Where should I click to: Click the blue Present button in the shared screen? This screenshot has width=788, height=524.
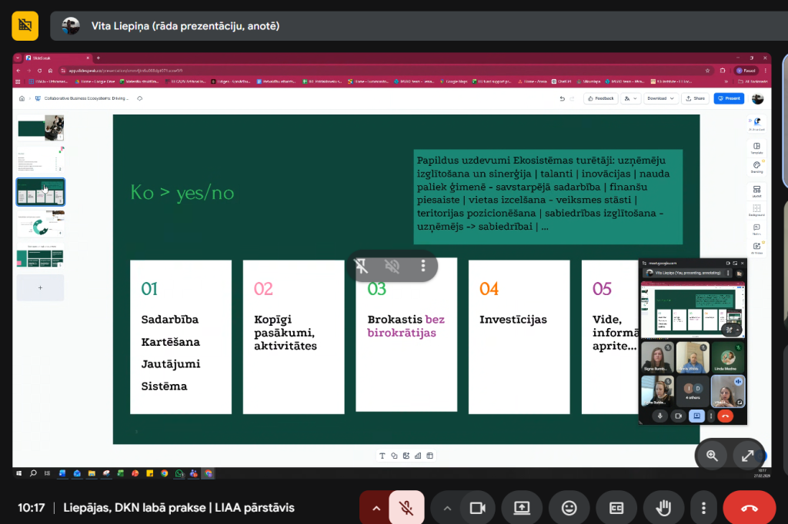coord(728,98)
